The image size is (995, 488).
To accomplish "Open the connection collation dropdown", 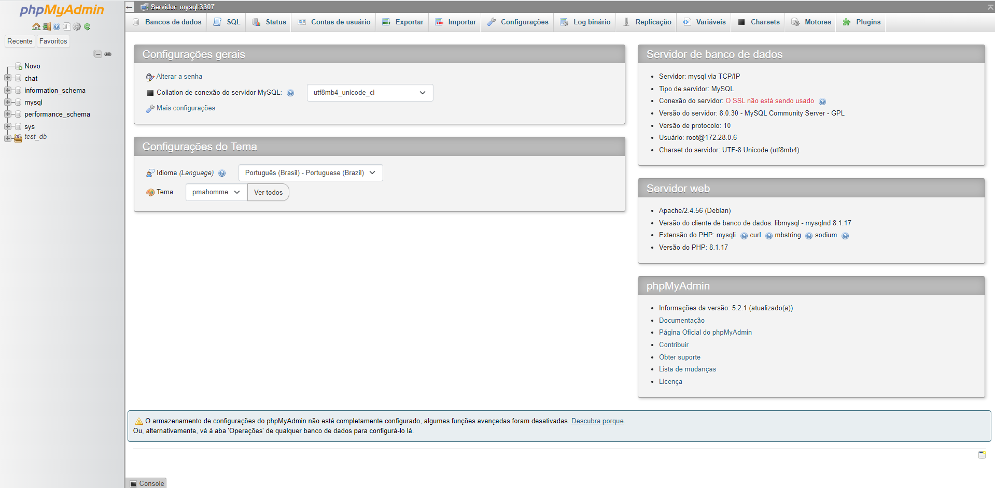I will [370, 93].
